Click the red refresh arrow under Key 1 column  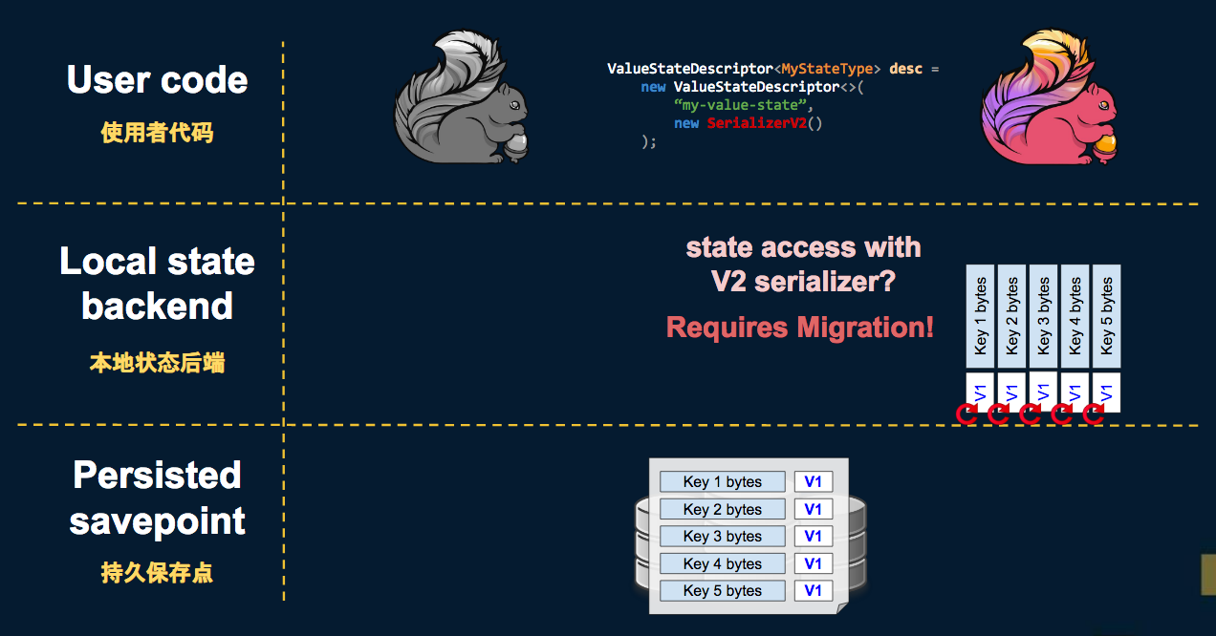(966, 413)
